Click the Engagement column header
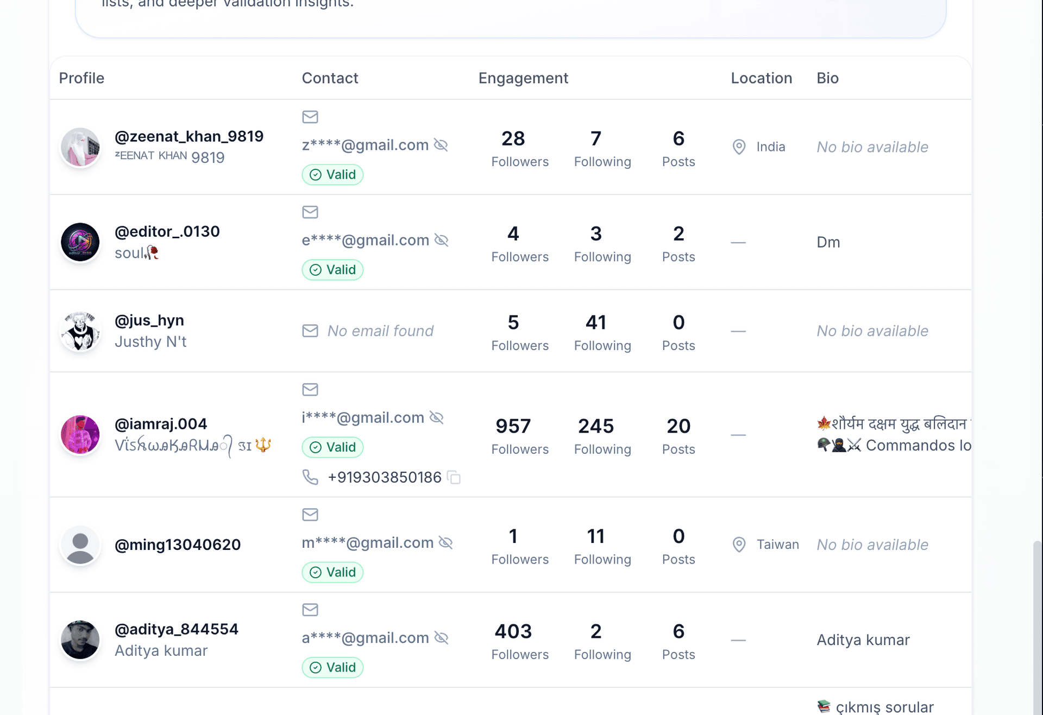Screen dimensions: 1043x715 (x=523, y=78)
